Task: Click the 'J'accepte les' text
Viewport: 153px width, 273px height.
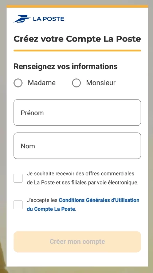Action: (42, 200)
